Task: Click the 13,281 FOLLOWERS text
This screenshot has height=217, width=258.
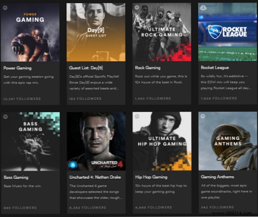Action: tap(22, 99)
